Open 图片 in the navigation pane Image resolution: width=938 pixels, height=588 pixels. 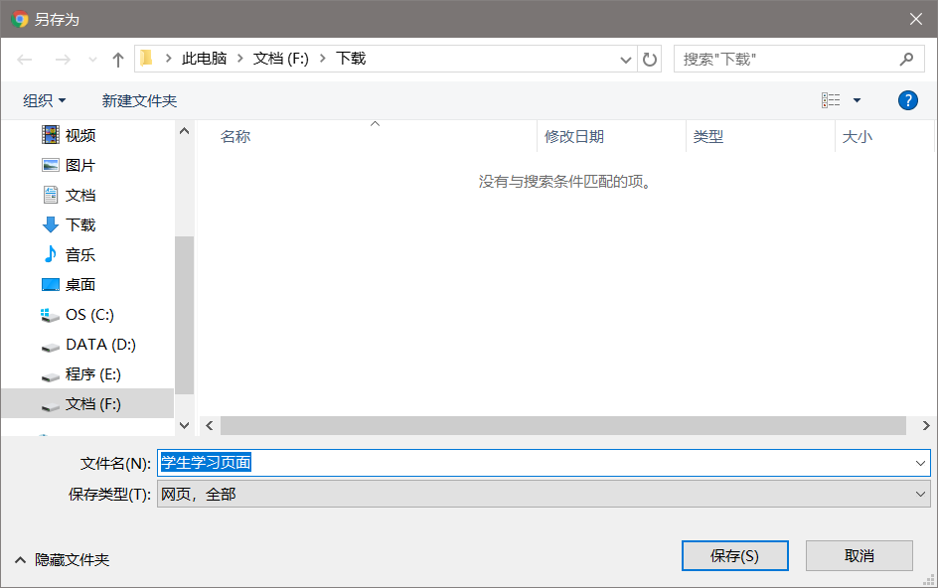point(80,165)
